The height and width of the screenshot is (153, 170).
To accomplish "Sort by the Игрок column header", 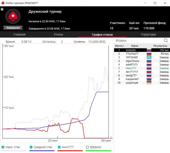I will pyautogui.click(x=135, y=46).
